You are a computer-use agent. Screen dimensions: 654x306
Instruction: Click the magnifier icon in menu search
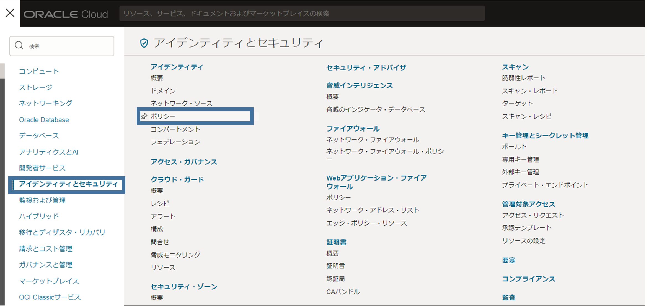[19, 46]
